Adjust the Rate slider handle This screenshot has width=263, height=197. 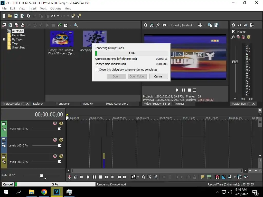coord(41,176)
